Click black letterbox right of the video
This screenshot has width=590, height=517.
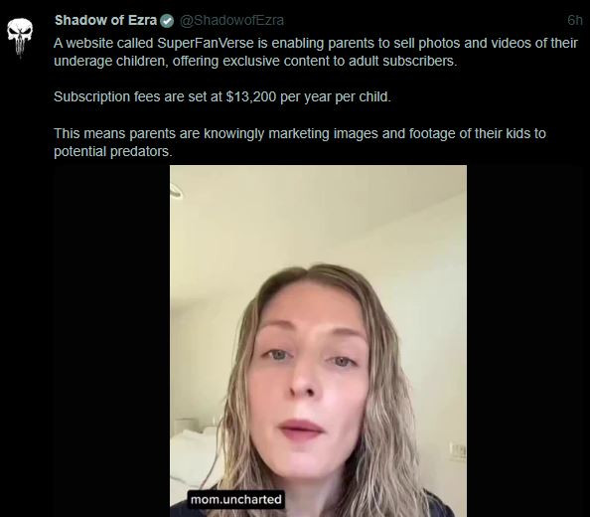[x=524, y=341]
